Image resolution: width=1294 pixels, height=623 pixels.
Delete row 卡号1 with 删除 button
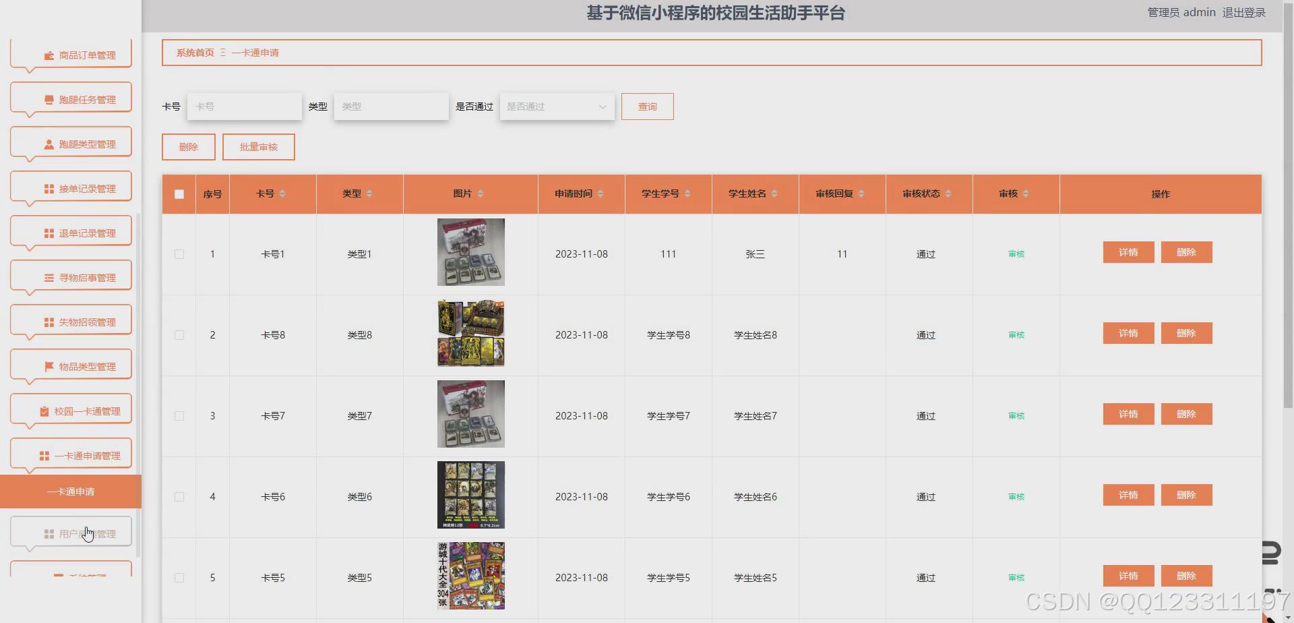pos(1187,252)
